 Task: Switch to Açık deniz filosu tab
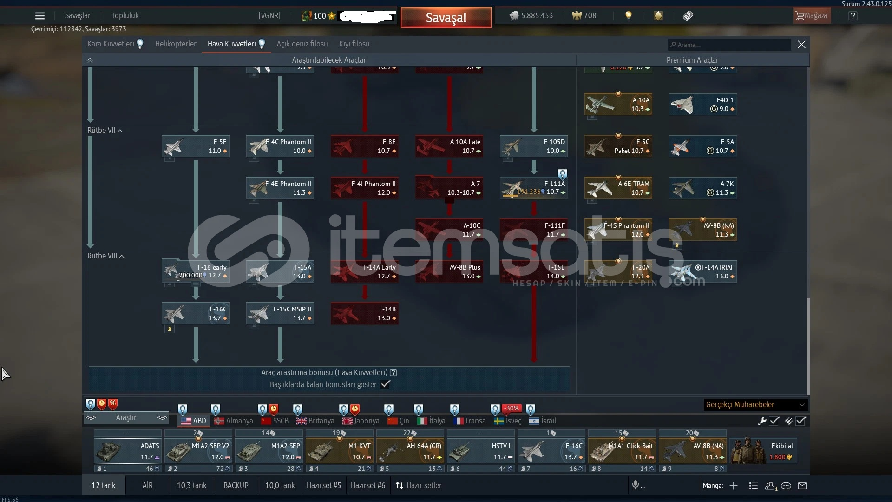pyautogui.click(x=302, y=44)
